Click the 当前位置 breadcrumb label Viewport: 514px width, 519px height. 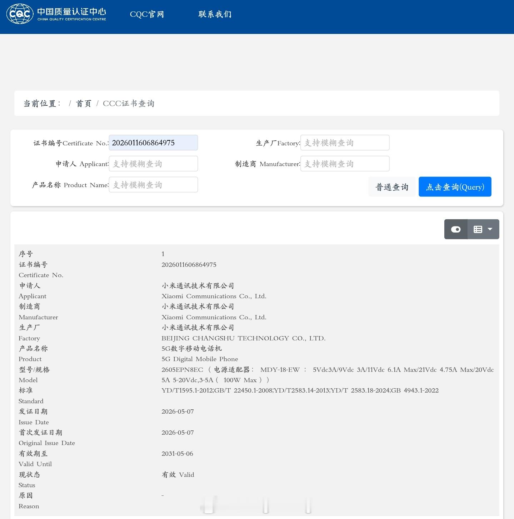(42, 104)
